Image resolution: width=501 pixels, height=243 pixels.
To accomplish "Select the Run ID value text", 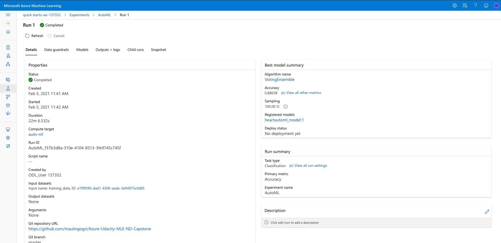I will click(75, 148).
